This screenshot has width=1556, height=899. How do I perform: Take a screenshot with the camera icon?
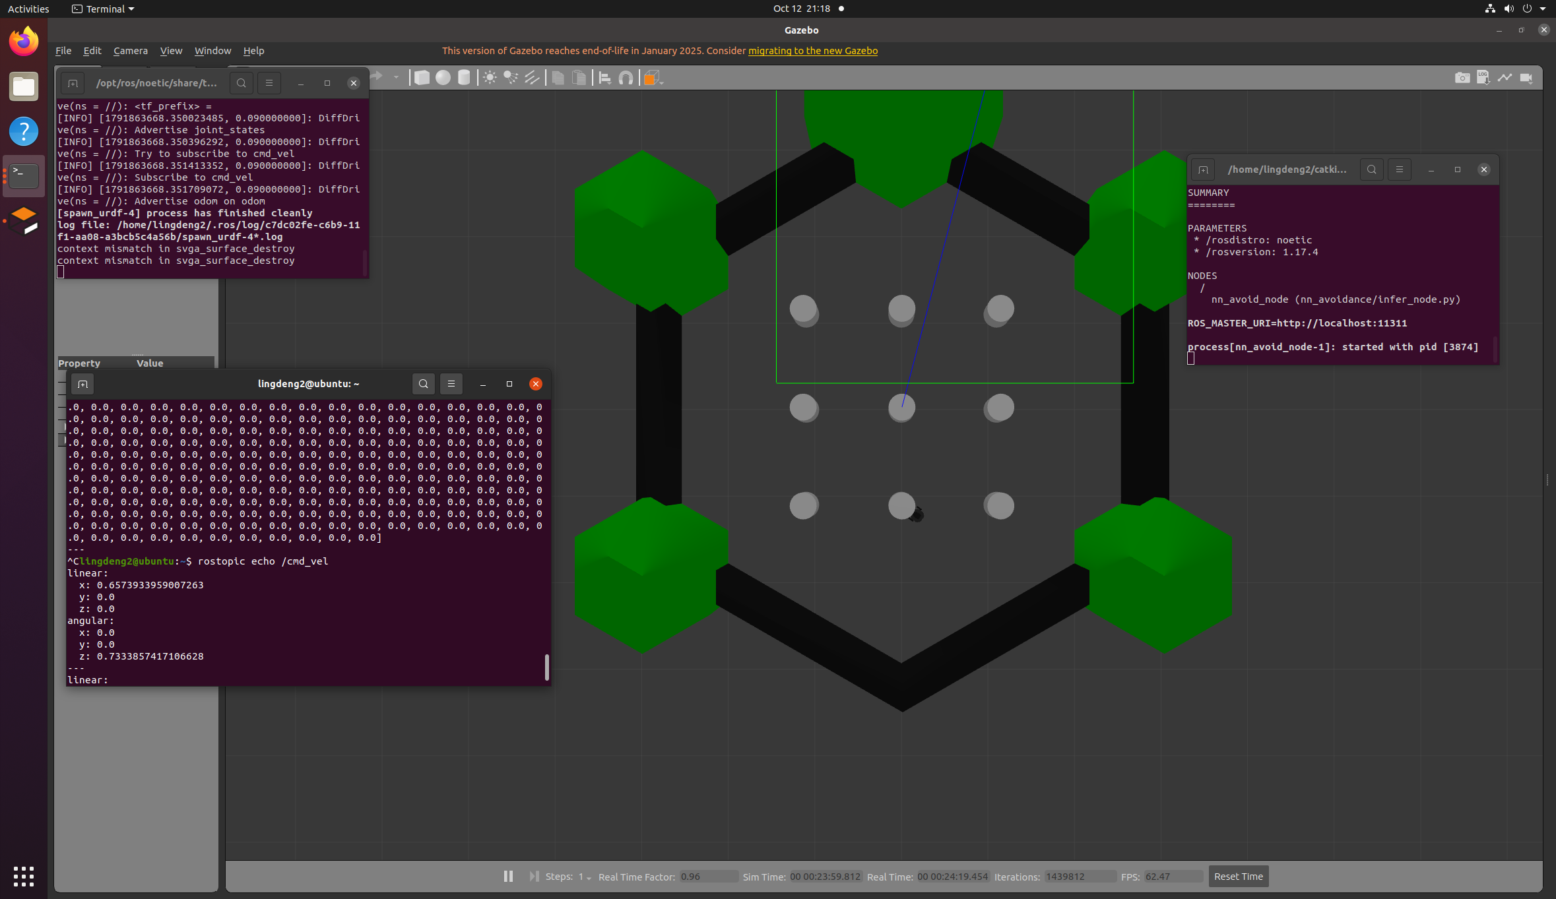(x=1462, y=78)
